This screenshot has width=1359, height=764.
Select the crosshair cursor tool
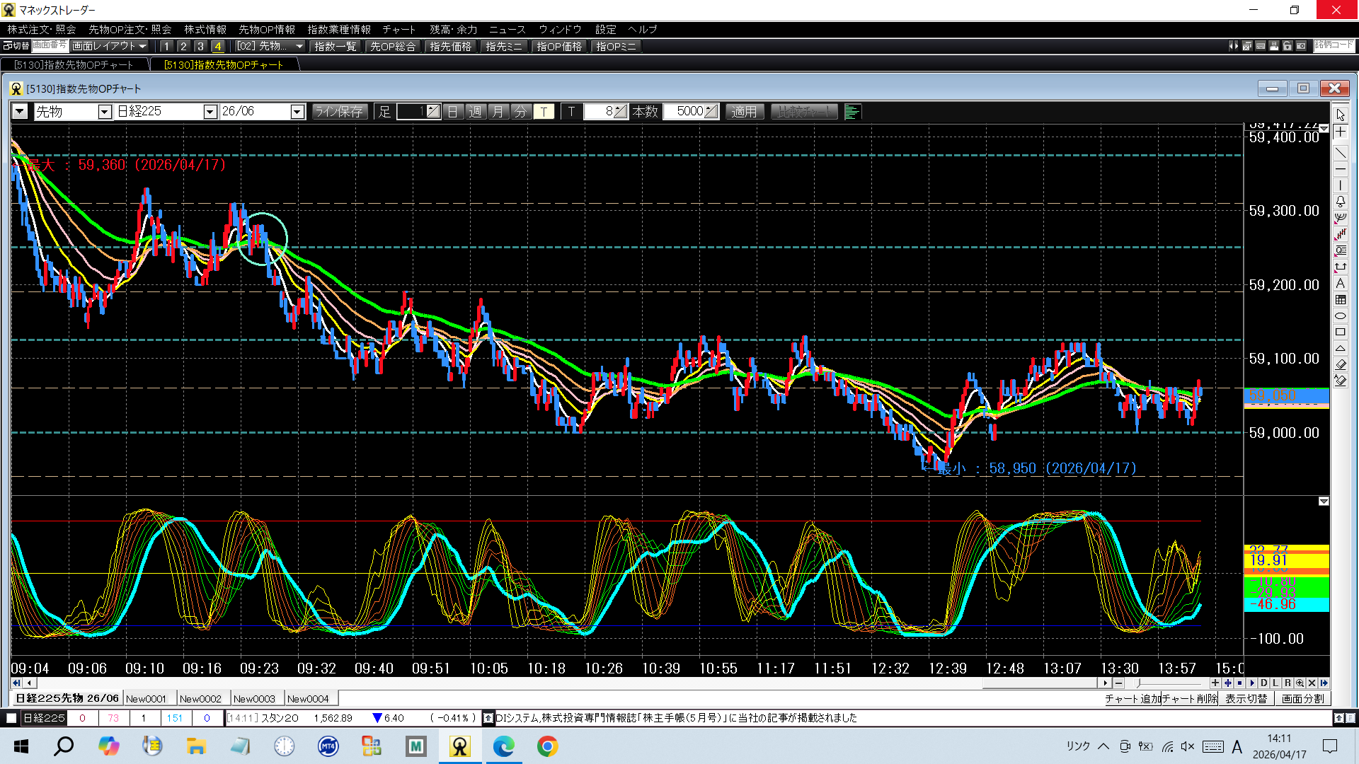[x=1341, y=132]
